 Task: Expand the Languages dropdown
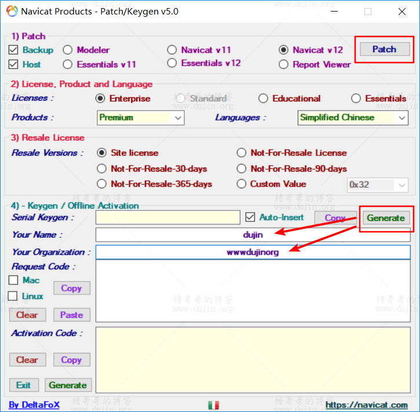[x=353, y=118]
